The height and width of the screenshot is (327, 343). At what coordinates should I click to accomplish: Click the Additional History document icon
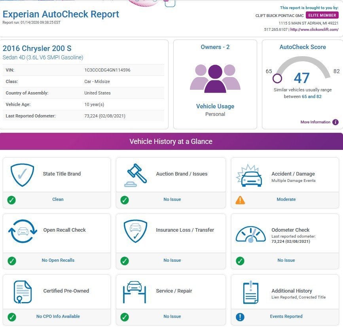coord(251,292)
